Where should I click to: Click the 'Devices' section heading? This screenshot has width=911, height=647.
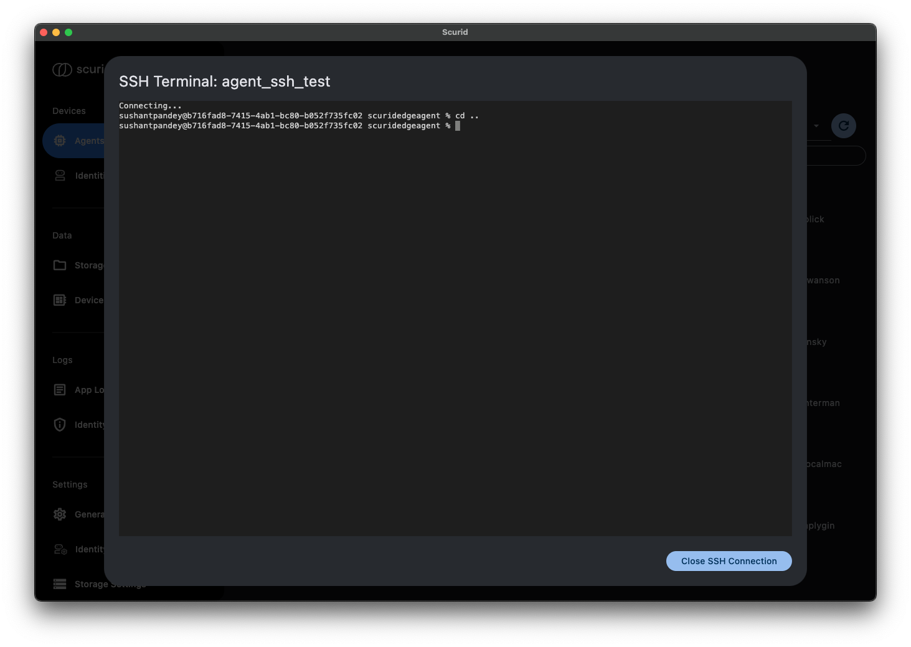69,111
